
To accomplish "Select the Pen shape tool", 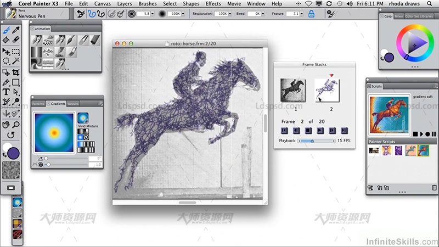I will click(6, 82).
